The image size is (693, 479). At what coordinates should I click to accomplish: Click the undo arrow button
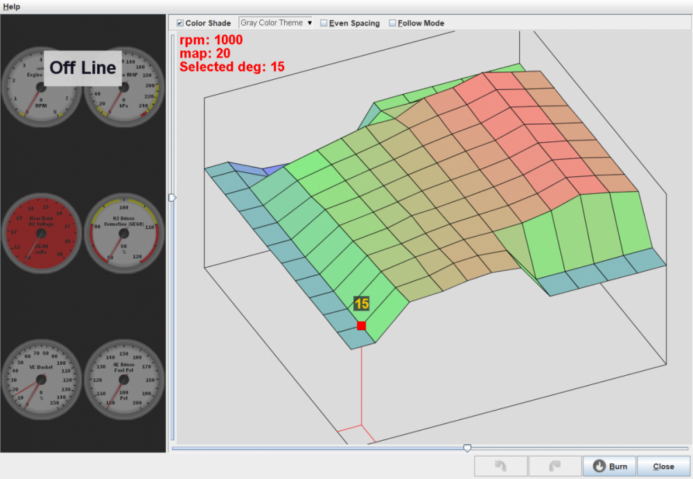pos(500,467)
